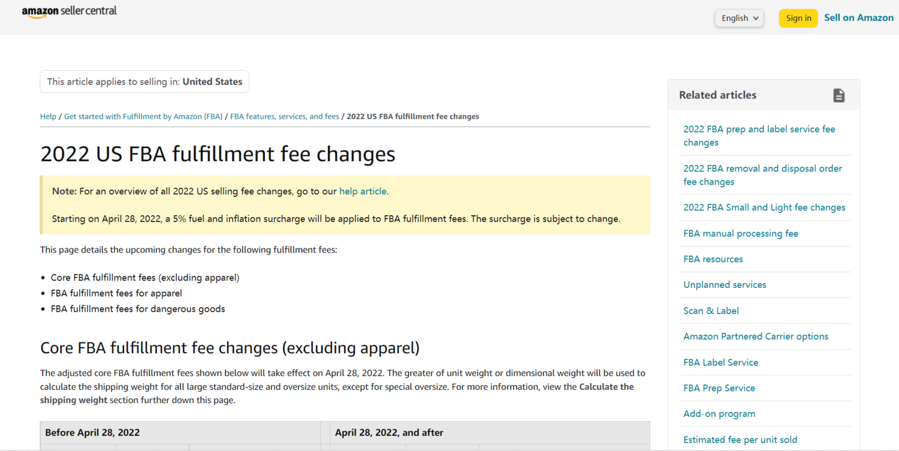Click bullet FBA fulfillment fees for dangerous goods
This screenshot has height=451, width=899.
(x=138, y=309)
